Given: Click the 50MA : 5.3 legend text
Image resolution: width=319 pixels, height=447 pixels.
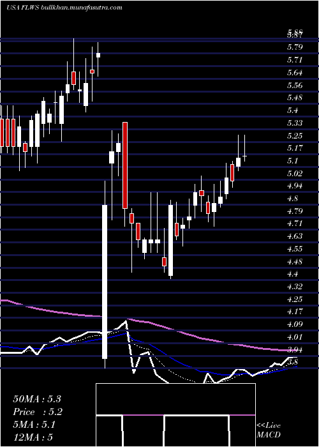Looking at the screenshot, I should coord(37,399).
